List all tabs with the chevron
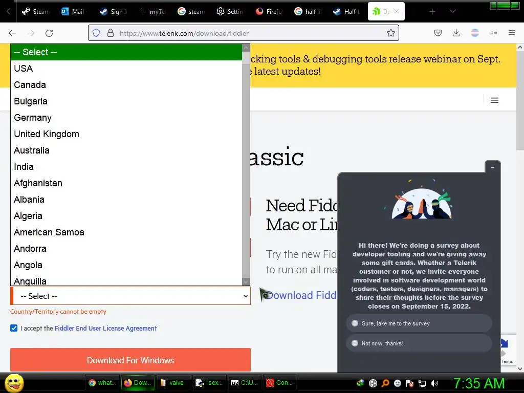This screenshot has height=393, width=524. point(452,11)
